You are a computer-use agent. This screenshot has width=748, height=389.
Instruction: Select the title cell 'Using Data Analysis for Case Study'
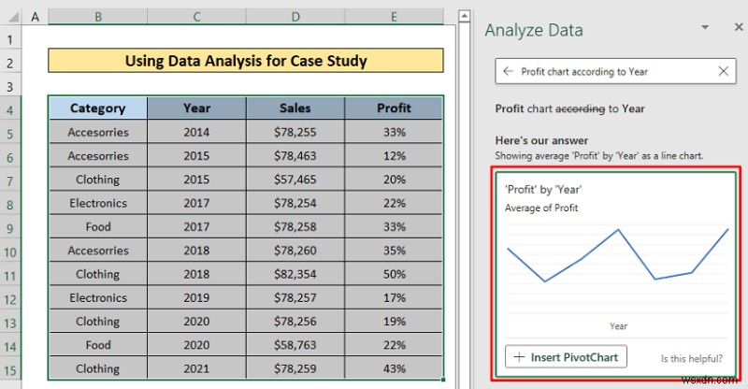pos(245,62)
